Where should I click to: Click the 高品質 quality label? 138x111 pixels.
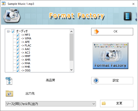click(50, 80)
